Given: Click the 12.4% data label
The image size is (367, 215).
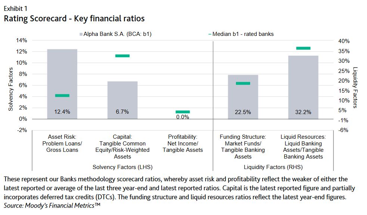Looking at the screenshot, I should click(62, 112).
